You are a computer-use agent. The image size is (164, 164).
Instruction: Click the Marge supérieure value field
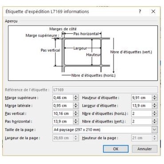(63, 98)
